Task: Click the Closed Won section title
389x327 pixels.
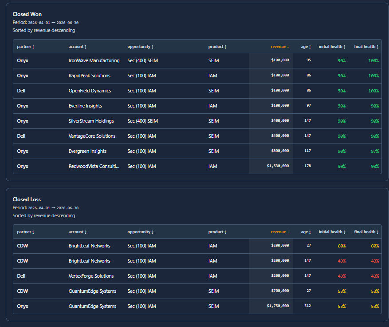Action: pyautogui.click(x=27, y=14)
